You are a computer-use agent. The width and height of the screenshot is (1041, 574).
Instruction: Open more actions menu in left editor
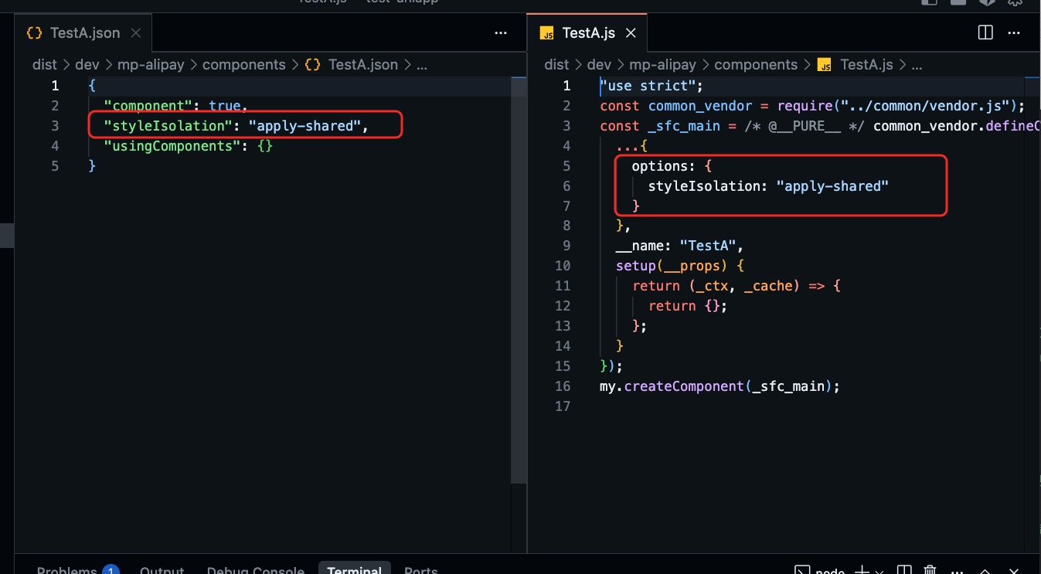coord(501,32)
